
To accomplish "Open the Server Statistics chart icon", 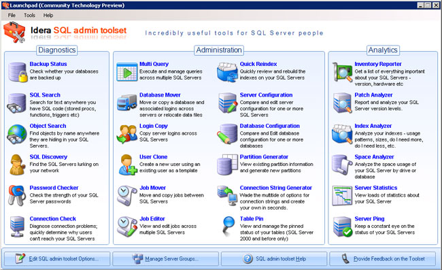I will [342, 196].
